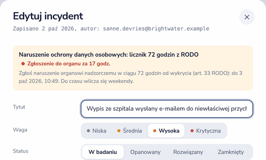The image size is (266, 160).
Task: Click the 'Tytuł' field label
Action: (x=19, y=107)
